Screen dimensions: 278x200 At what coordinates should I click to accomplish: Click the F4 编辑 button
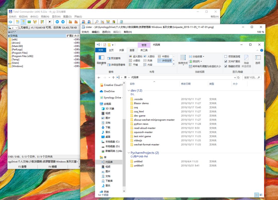pos(53,167)
